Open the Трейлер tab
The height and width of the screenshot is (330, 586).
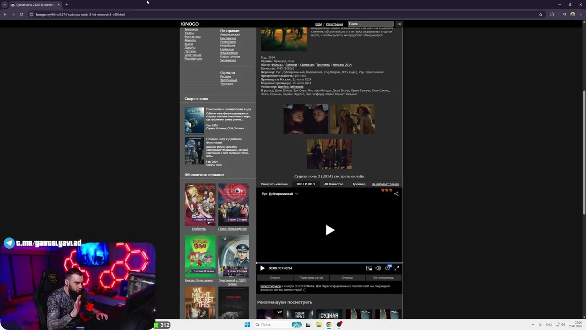359,184
